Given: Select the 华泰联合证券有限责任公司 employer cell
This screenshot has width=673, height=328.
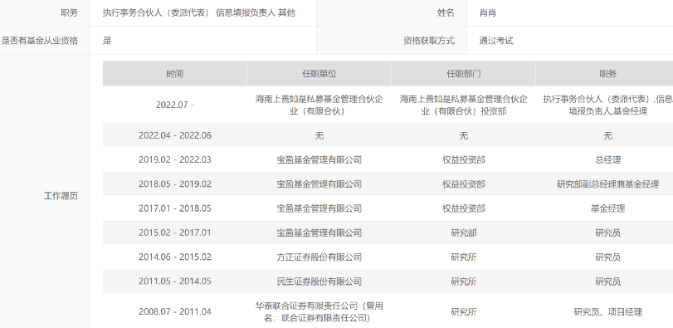Looking at the screenshot, I should (x=319, y=312).
